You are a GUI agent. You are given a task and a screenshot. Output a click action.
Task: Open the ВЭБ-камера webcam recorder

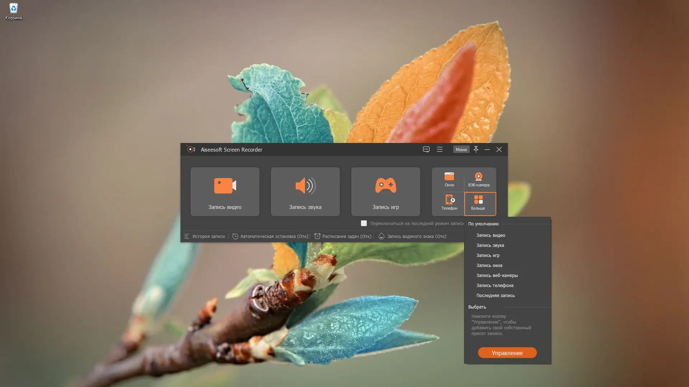pyautogui.click(x=479, y=180)
